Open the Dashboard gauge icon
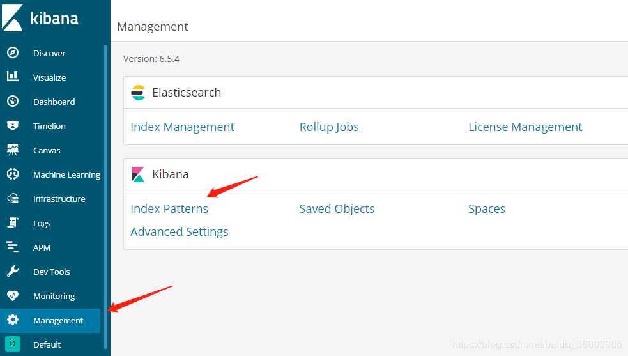The image size is (628, 356). tap(13, 101)
